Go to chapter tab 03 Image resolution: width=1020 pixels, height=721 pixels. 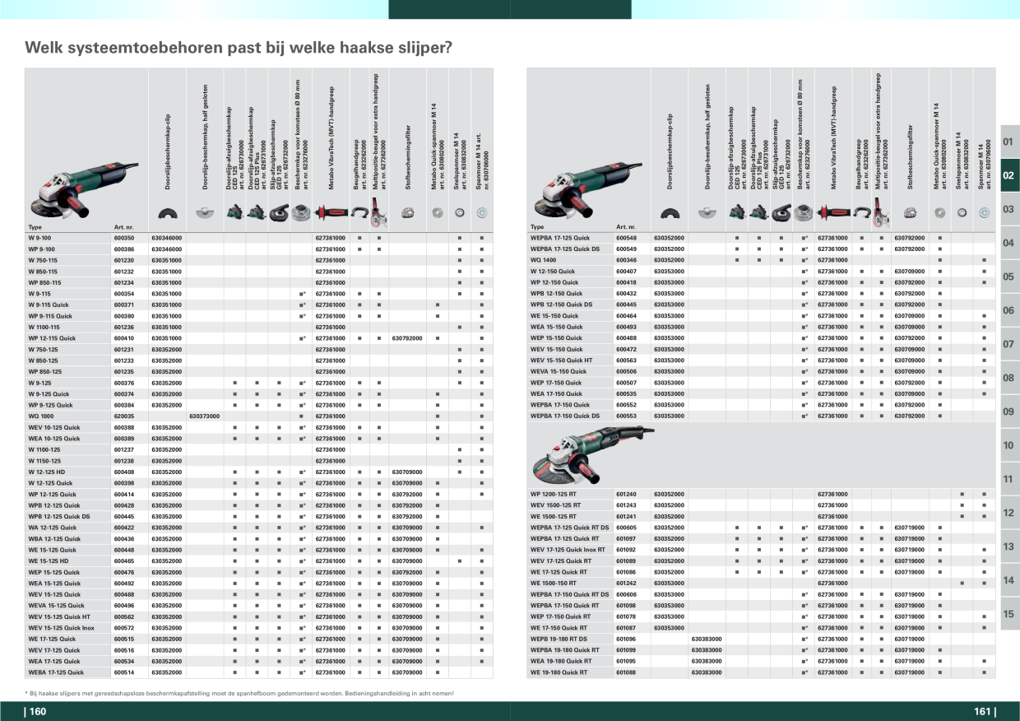pyautogui.click(x=1009, y=210)
